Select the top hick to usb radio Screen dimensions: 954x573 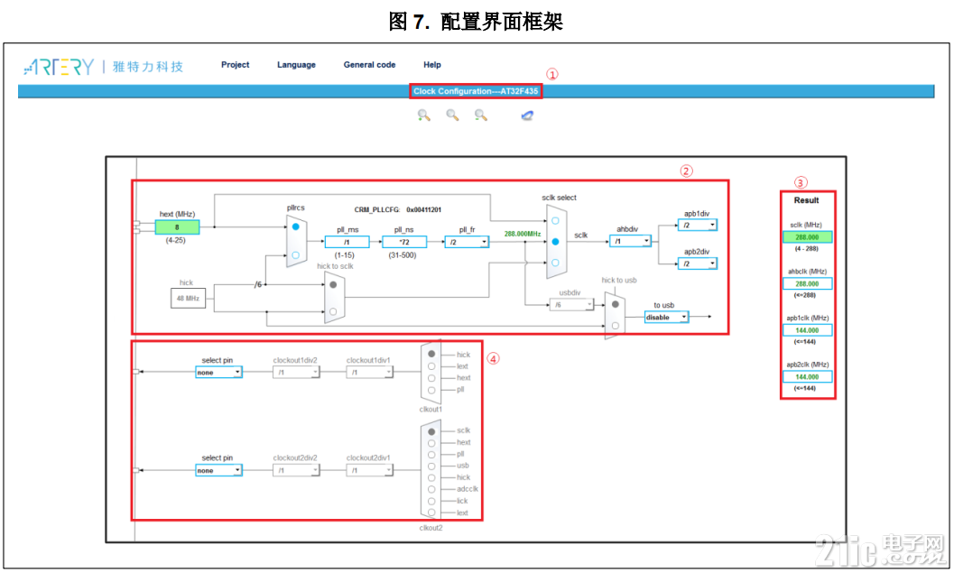(x=616, y=304)
